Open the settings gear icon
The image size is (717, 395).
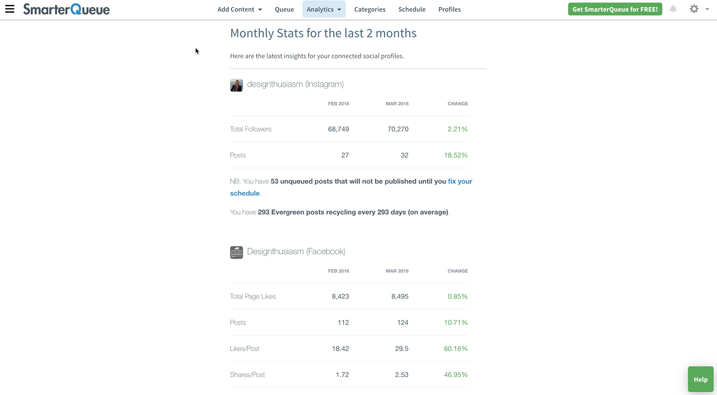pos(694,9)
